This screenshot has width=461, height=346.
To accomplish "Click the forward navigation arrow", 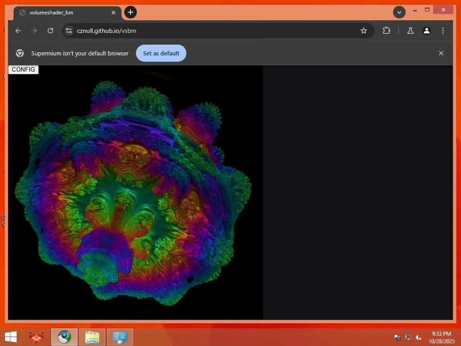I will click(34, 31).
